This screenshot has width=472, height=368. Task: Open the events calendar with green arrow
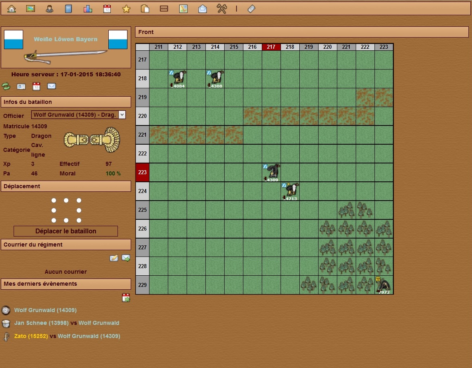pyautogui.click(x=126, y=298)
